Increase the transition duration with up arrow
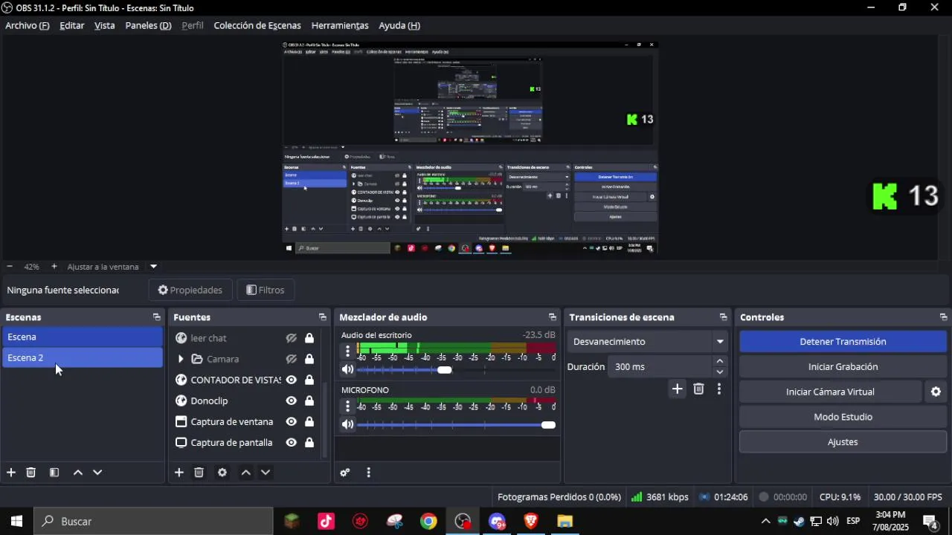Viewport: 952px width, 535px height. click(x=720, y=361)
